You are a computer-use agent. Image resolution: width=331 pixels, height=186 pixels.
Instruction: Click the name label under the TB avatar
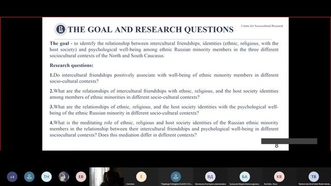point(314,184)
